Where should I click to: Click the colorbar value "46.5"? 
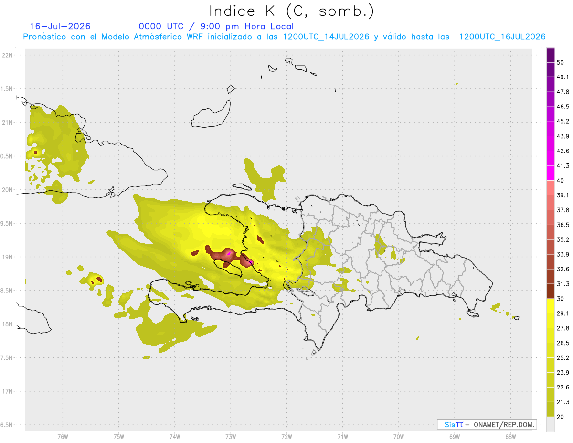[x=563, y=107]
